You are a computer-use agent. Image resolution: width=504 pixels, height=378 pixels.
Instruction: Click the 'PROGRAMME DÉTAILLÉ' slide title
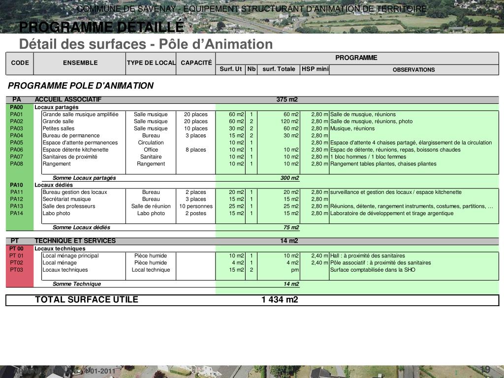click(x=101, y=27)
